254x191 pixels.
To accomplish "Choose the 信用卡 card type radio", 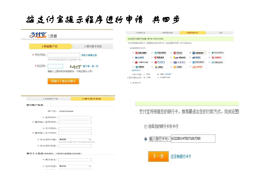I will (x=144, y=74).
